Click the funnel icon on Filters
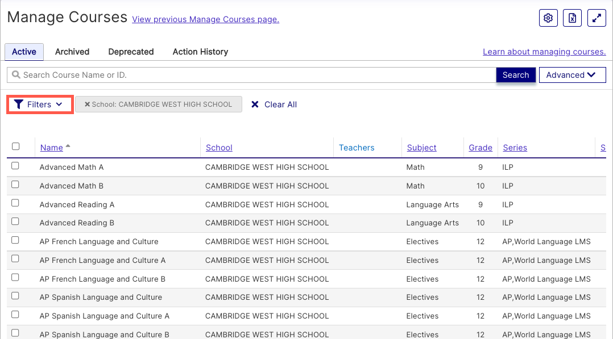Screen dimensions: 613x339 19,104
